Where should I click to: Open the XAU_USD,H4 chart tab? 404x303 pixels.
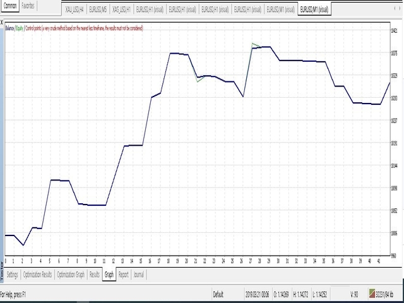click(74, 10)
